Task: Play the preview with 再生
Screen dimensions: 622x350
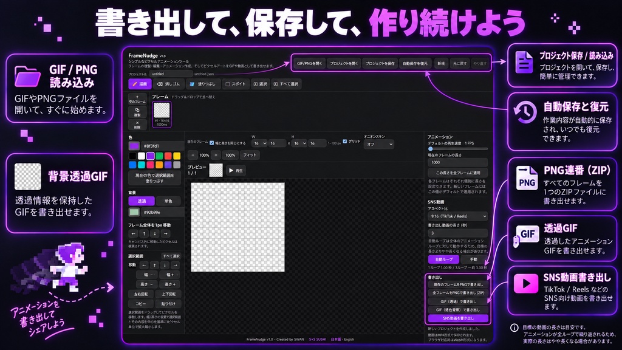Action: (x=236, y=171)
